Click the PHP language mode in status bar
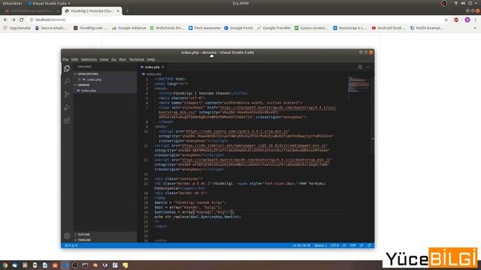 352,245
